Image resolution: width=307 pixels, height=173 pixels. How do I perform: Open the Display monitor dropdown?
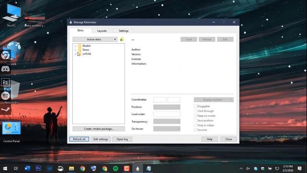coord(213,99)
